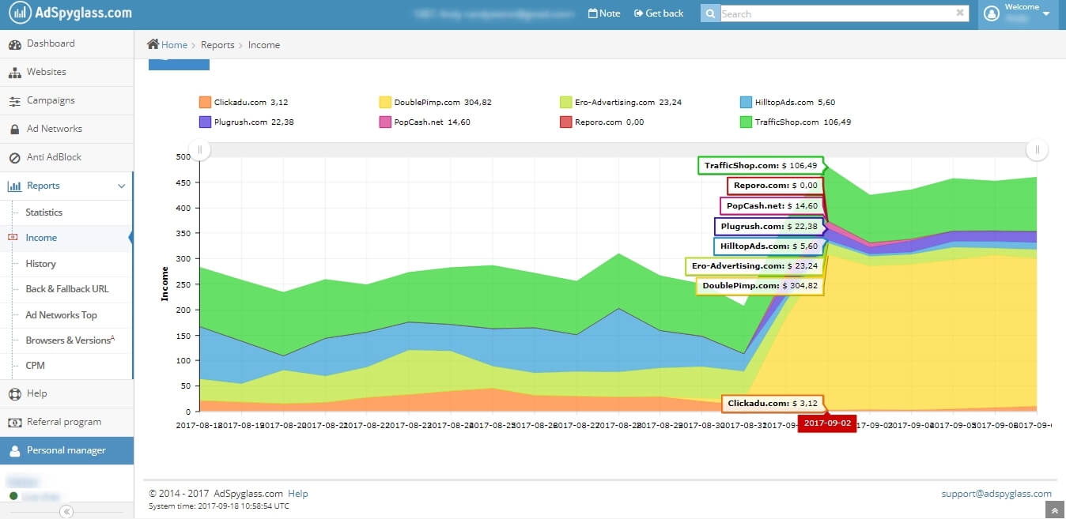1066x519 pixels.
Task: Click the Get back link
Action: point(658,13)
